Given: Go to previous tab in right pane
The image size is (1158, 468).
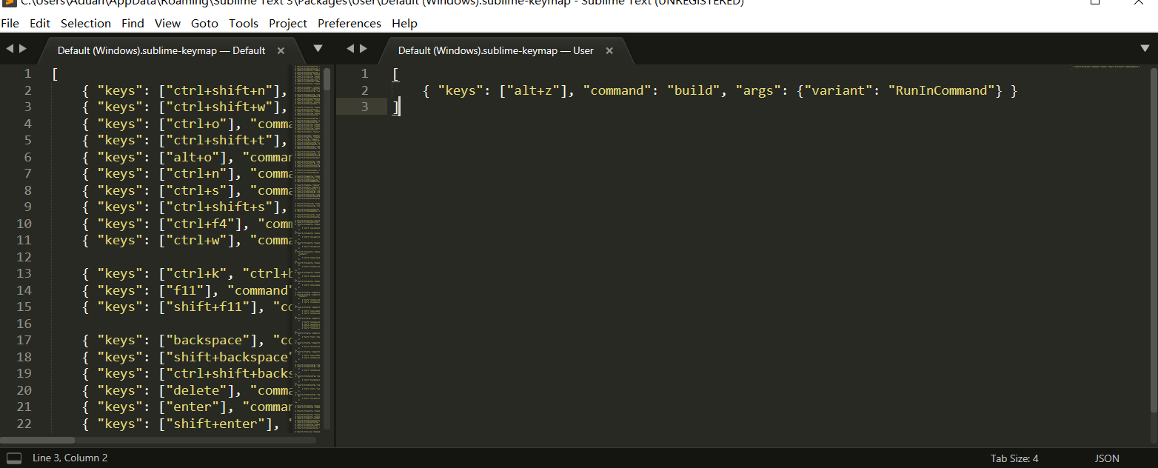Looking at the screenshot, I should pyautogui.click(x=350, y=49).
